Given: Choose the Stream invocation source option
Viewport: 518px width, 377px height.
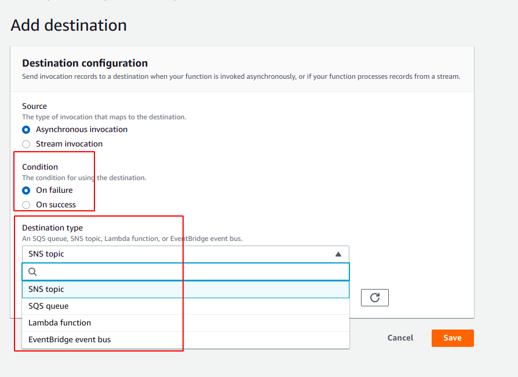Looking at the screenshot, I should point(26,144).
